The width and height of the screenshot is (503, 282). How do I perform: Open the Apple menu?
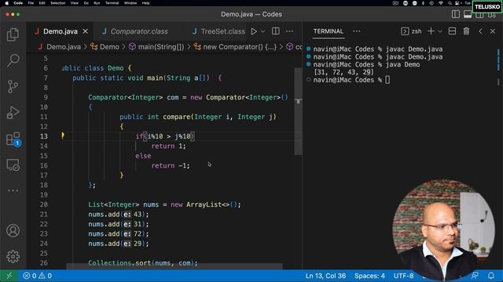7,3
